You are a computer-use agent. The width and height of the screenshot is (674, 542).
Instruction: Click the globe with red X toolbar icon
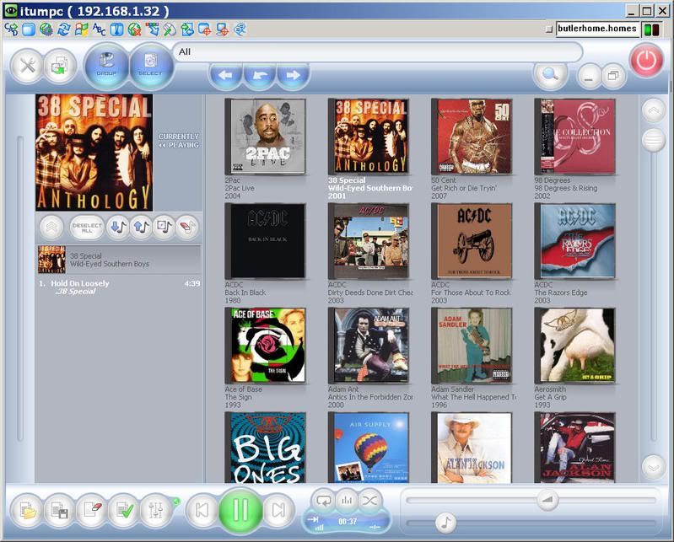pos(134,30)
